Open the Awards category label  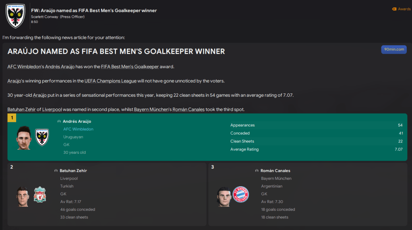tap(404, 9)
